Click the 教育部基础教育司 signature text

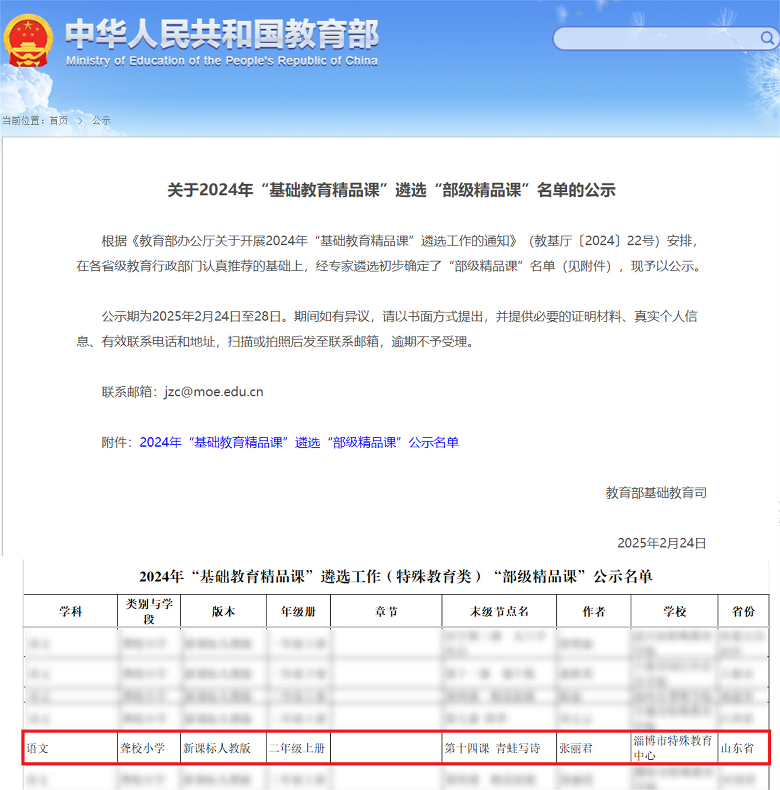point(656,493)
